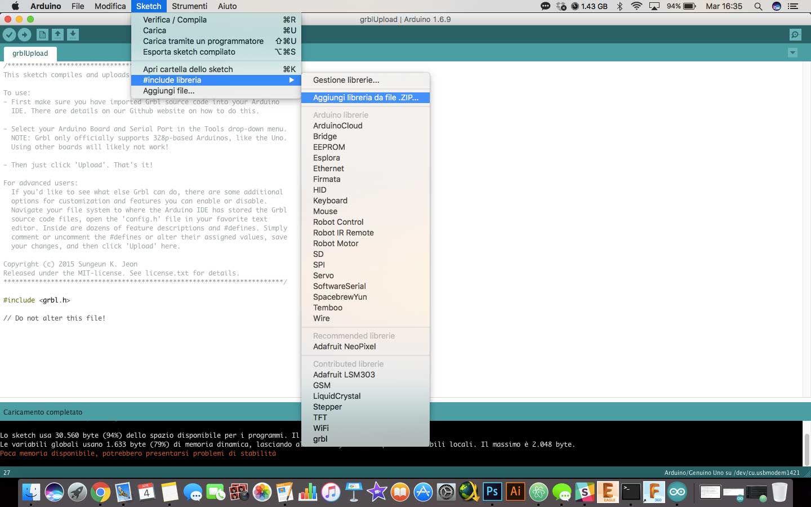Open a sketch with the up-arrow toolbar icon
Image resolution: width=811 pixels, height=507 pixels.
coord(57,35)
